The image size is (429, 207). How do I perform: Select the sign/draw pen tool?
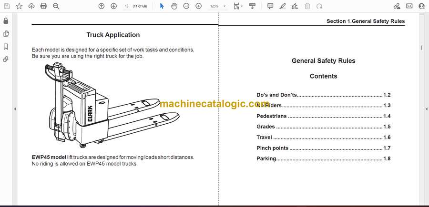pyautogui.click(x=295, y=6)
